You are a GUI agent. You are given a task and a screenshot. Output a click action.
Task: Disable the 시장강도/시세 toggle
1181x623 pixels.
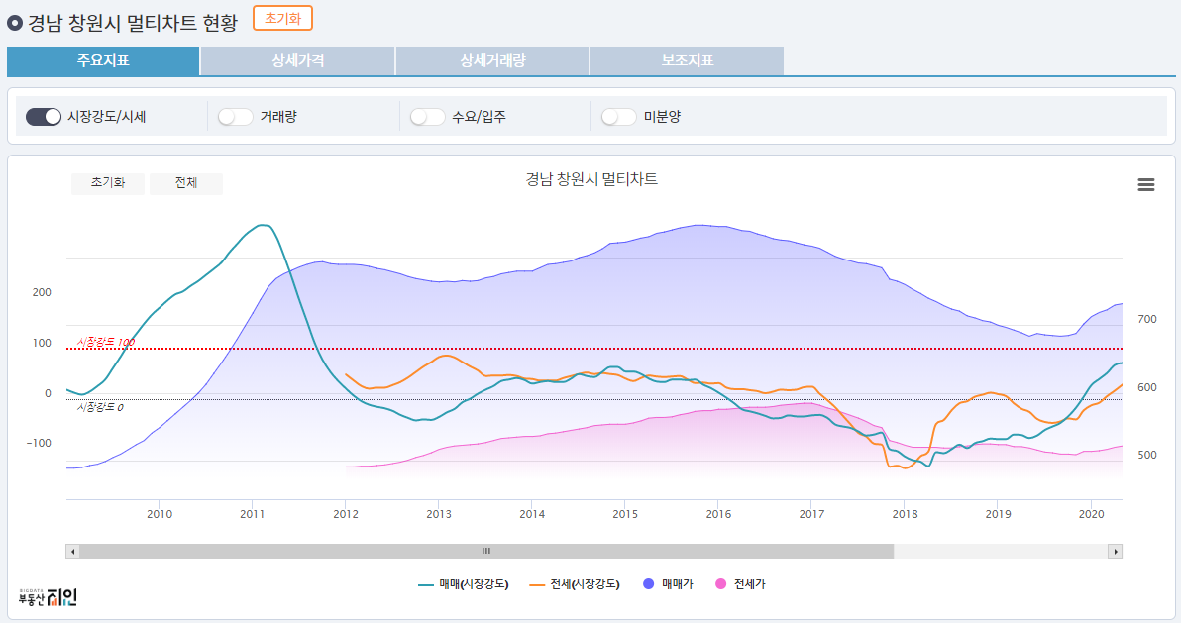coord(44,117)
